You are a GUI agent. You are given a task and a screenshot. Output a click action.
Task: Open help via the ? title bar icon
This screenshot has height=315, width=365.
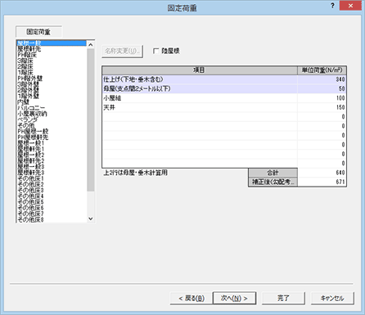point(332,6)
